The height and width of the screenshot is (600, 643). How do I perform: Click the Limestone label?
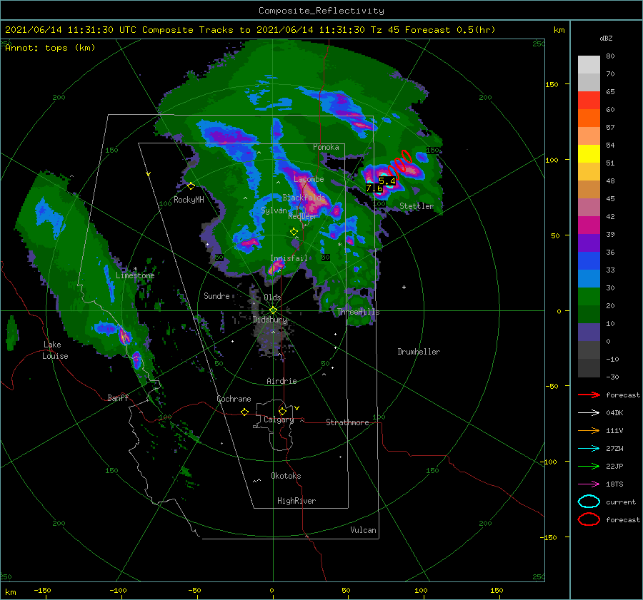point(135,275)
